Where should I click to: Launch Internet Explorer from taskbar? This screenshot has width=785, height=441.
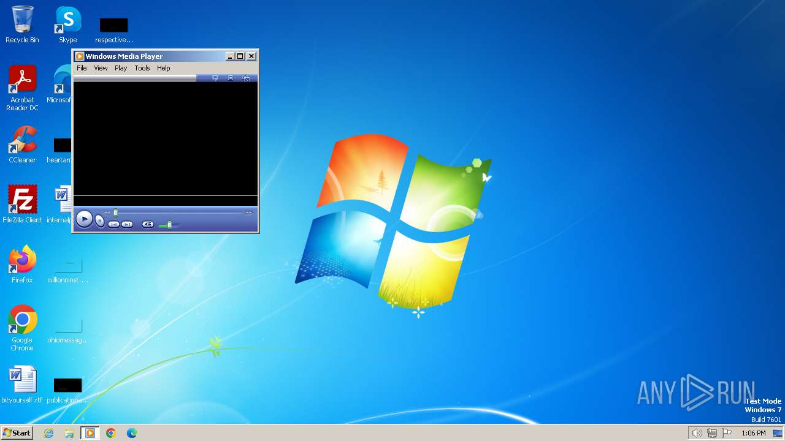click(48, 433)
